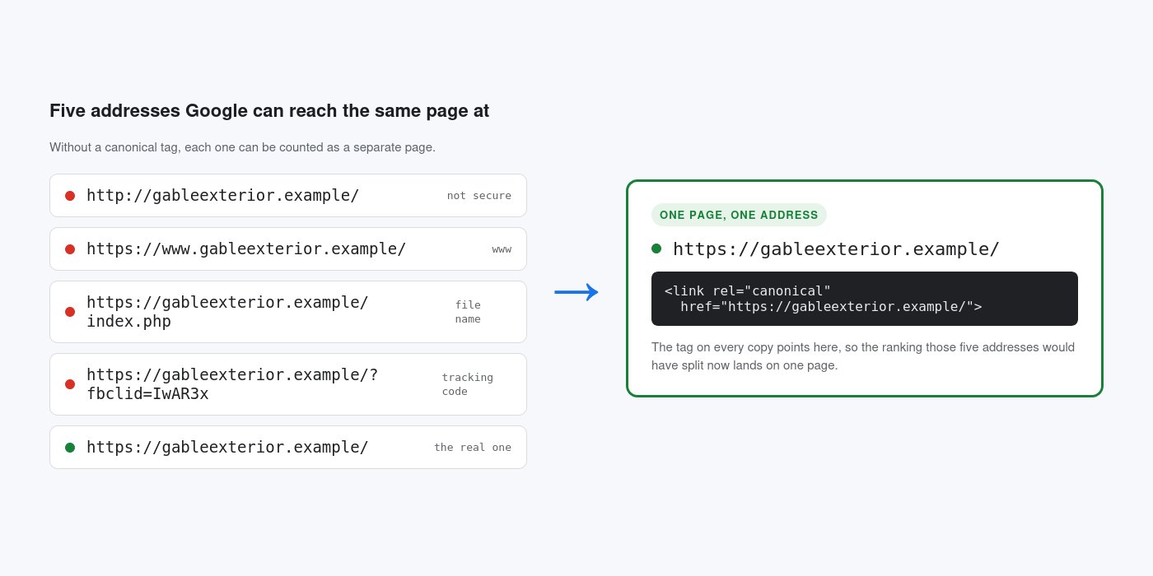1153x576 pixels.
Task: Click the "ONE PAGE, ONE ADDRESS" badge
Action: 739,215
